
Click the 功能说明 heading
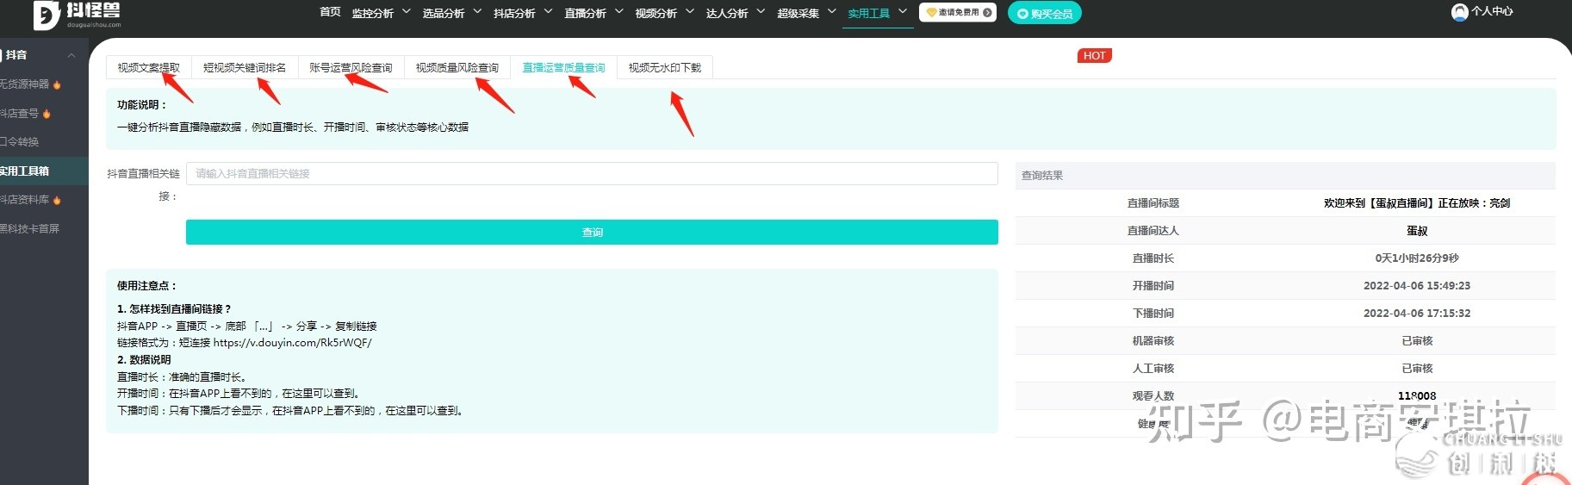(x=142, y=105)
